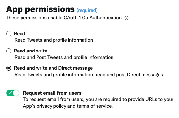Click the checkmark icon inside the green toggle

point(10,93)
